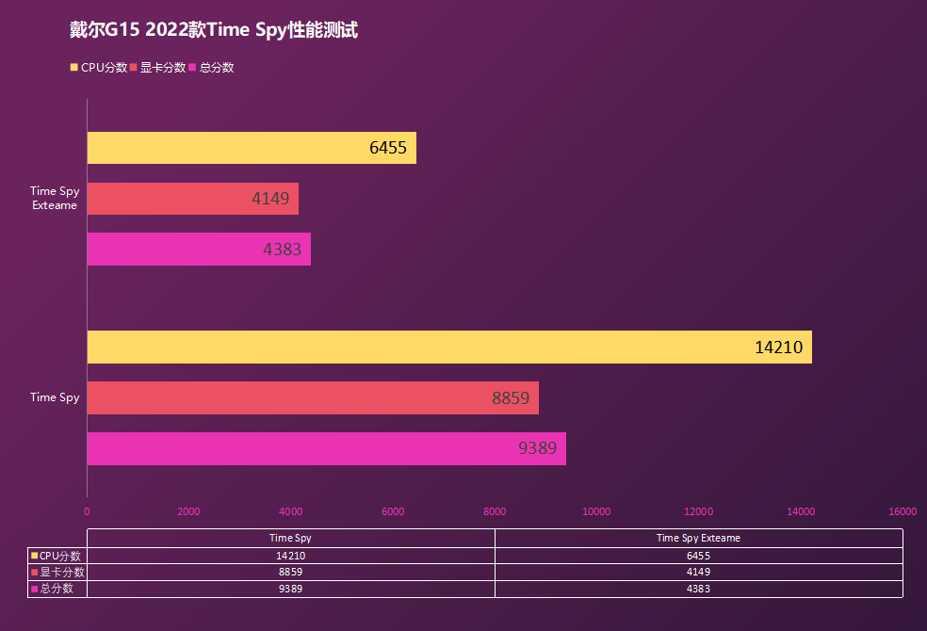
Task: Click the Time Spy vertical axis label
Action: tap(55, 397)
